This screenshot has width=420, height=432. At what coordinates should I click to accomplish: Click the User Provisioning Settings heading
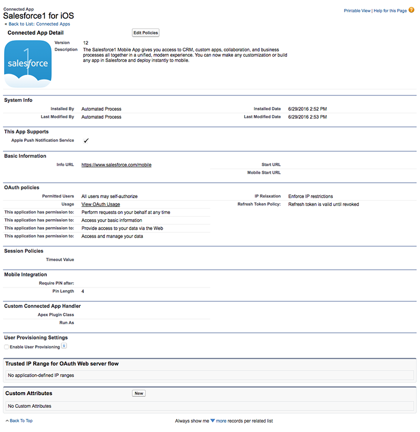click(36, 338)
